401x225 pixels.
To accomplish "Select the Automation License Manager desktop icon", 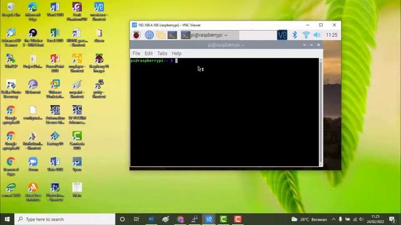I will (55, 115).
